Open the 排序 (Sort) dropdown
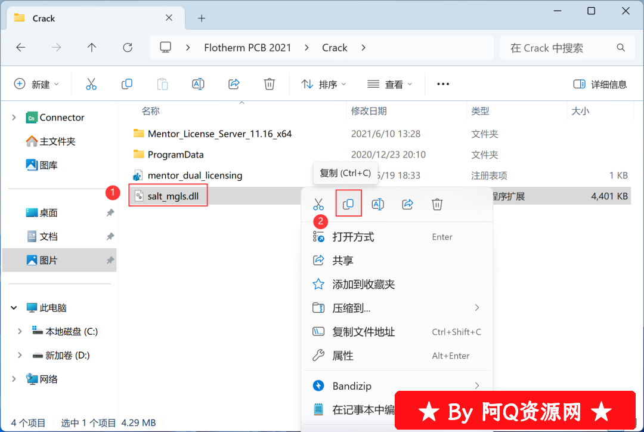Image resolution: width=644 pixels, height=432 pixels. coord(324,84)
